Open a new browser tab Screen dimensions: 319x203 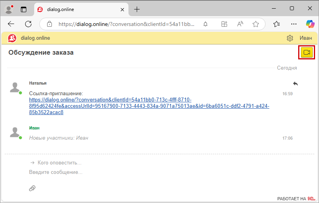pos(137,9)
